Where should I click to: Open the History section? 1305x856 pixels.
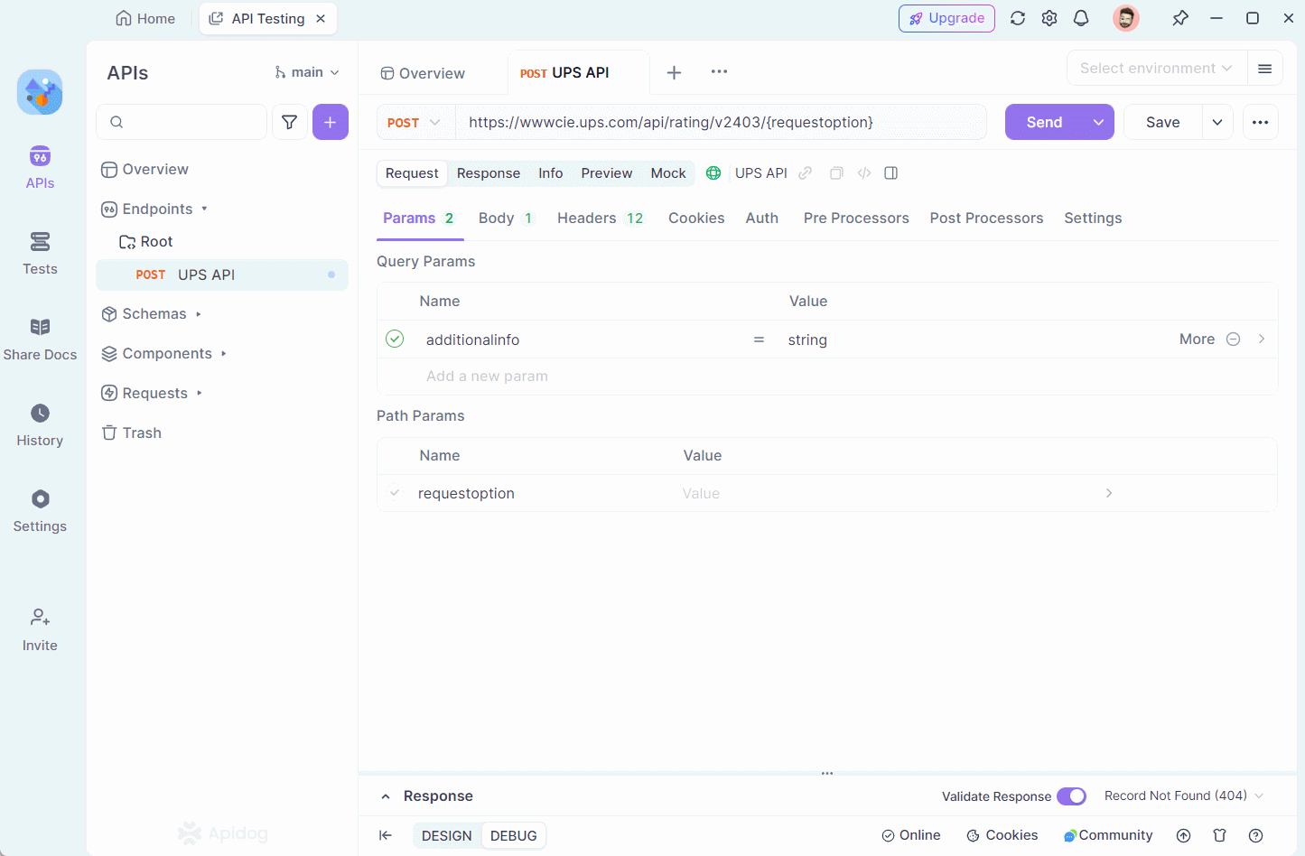point(40,425)
